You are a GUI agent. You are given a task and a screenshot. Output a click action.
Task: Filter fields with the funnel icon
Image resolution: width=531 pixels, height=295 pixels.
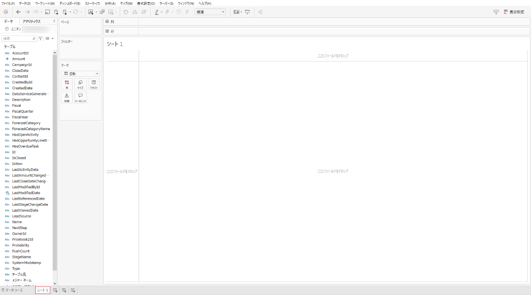(x=40, y=39)
